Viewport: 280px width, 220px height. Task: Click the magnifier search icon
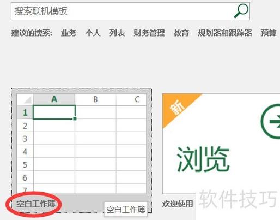click(x=241, y=11)
